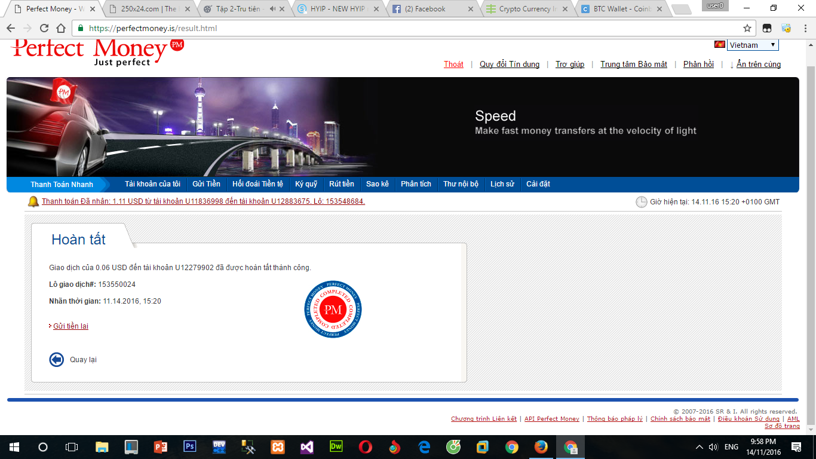816x459 pixels.
Task: Open Opera browser from the taskbar
Action: [x=365, y=446]
